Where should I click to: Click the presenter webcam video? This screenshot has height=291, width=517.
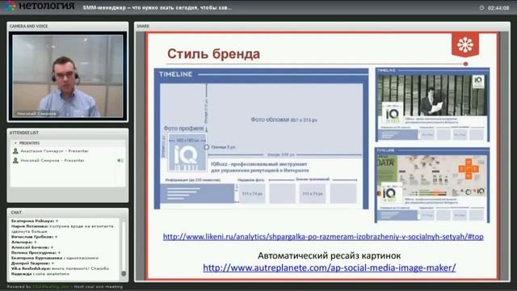point(68,76)
